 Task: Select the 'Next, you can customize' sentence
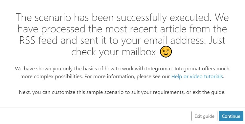(x=122, y=92)
